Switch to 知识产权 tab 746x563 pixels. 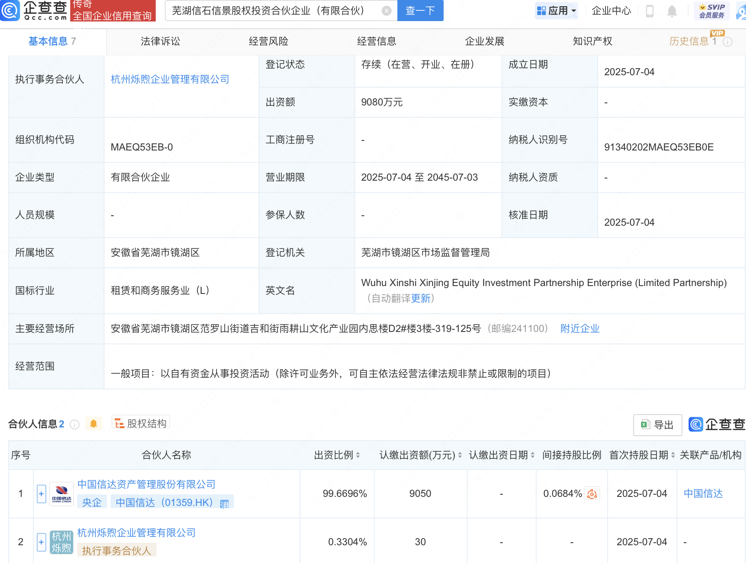tap(592, 41)
